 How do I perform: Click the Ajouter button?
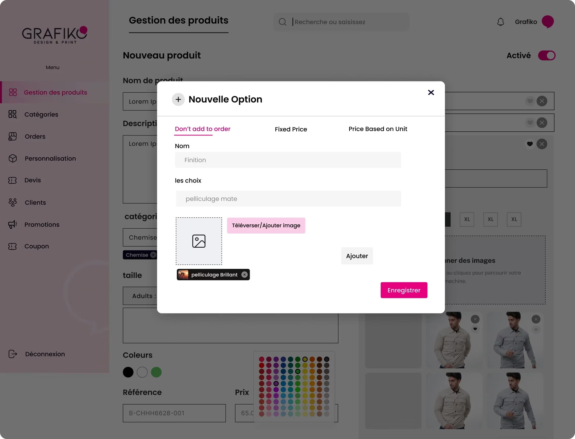357,256
